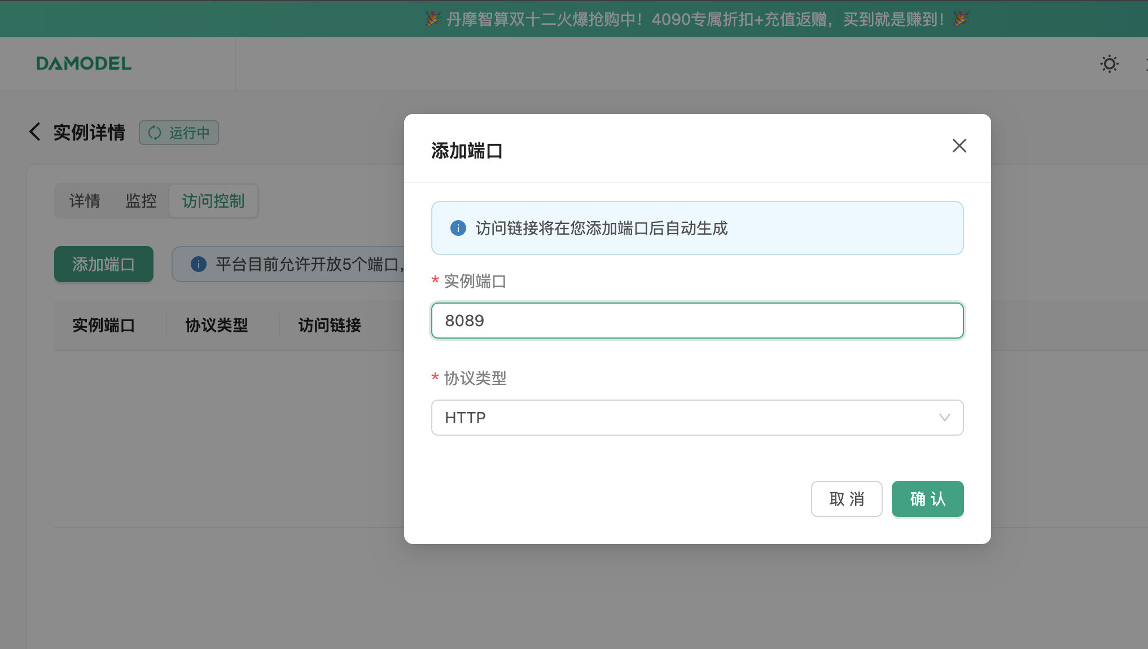Viewport: 1148px width, 649px height.
Task: Switch to the 详情 tab
Action: 85,201
